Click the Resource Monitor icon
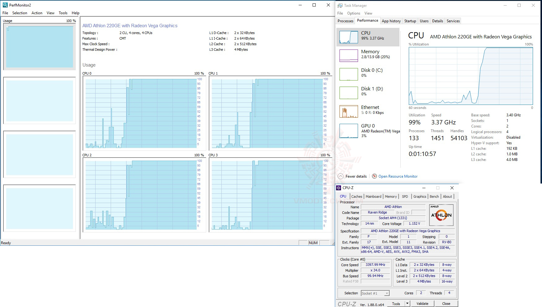Image resolution: width=542 pixels, height=307 pixels. coord(374,176)
